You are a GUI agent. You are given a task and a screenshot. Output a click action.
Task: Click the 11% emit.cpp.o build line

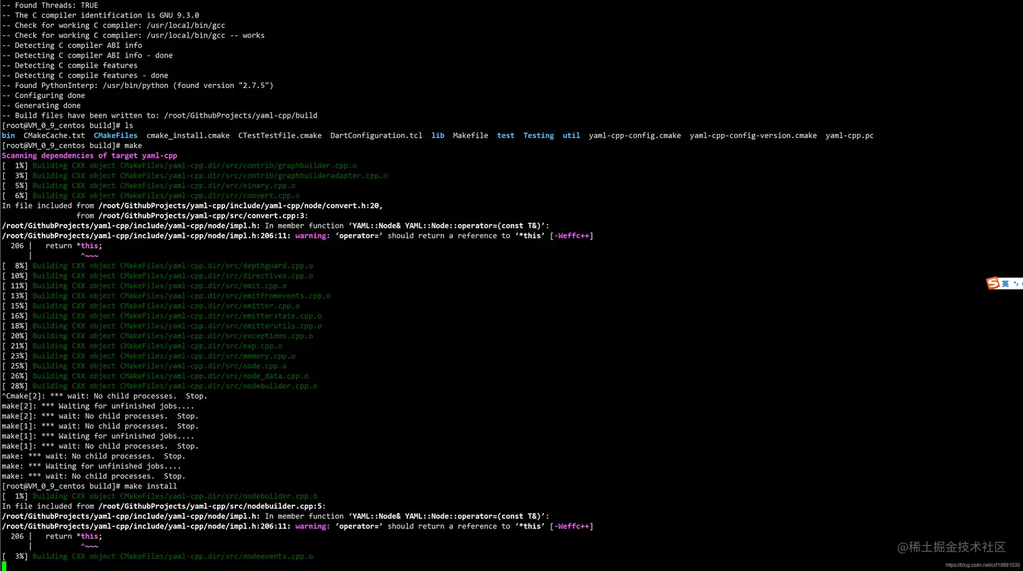[144, 286]
